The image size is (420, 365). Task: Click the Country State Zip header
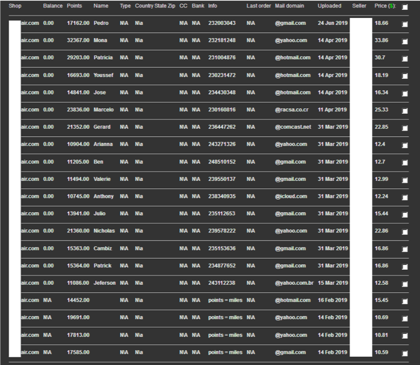click(155, 6)
